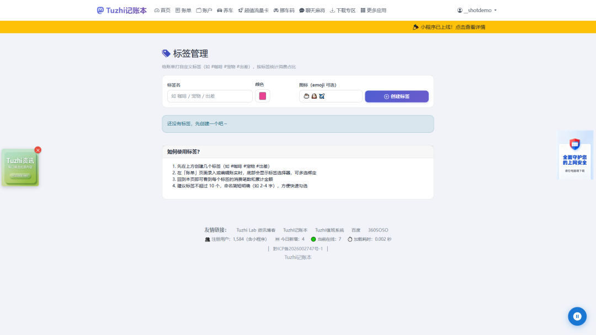This screenshot has height=335, width=596.
Task: Open the Tuzhi Lab 资讯博客 friend link
Action: click(256, 230)
